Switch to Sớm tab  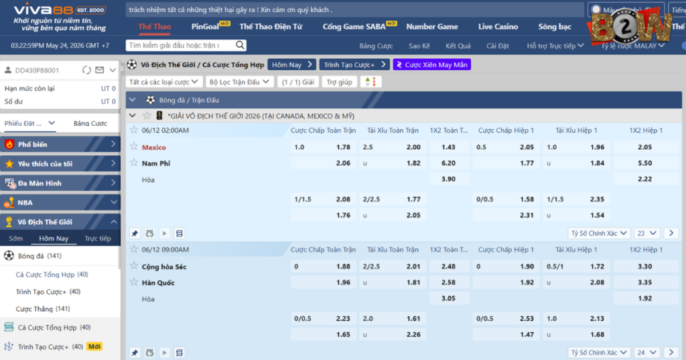click(16, 238)
